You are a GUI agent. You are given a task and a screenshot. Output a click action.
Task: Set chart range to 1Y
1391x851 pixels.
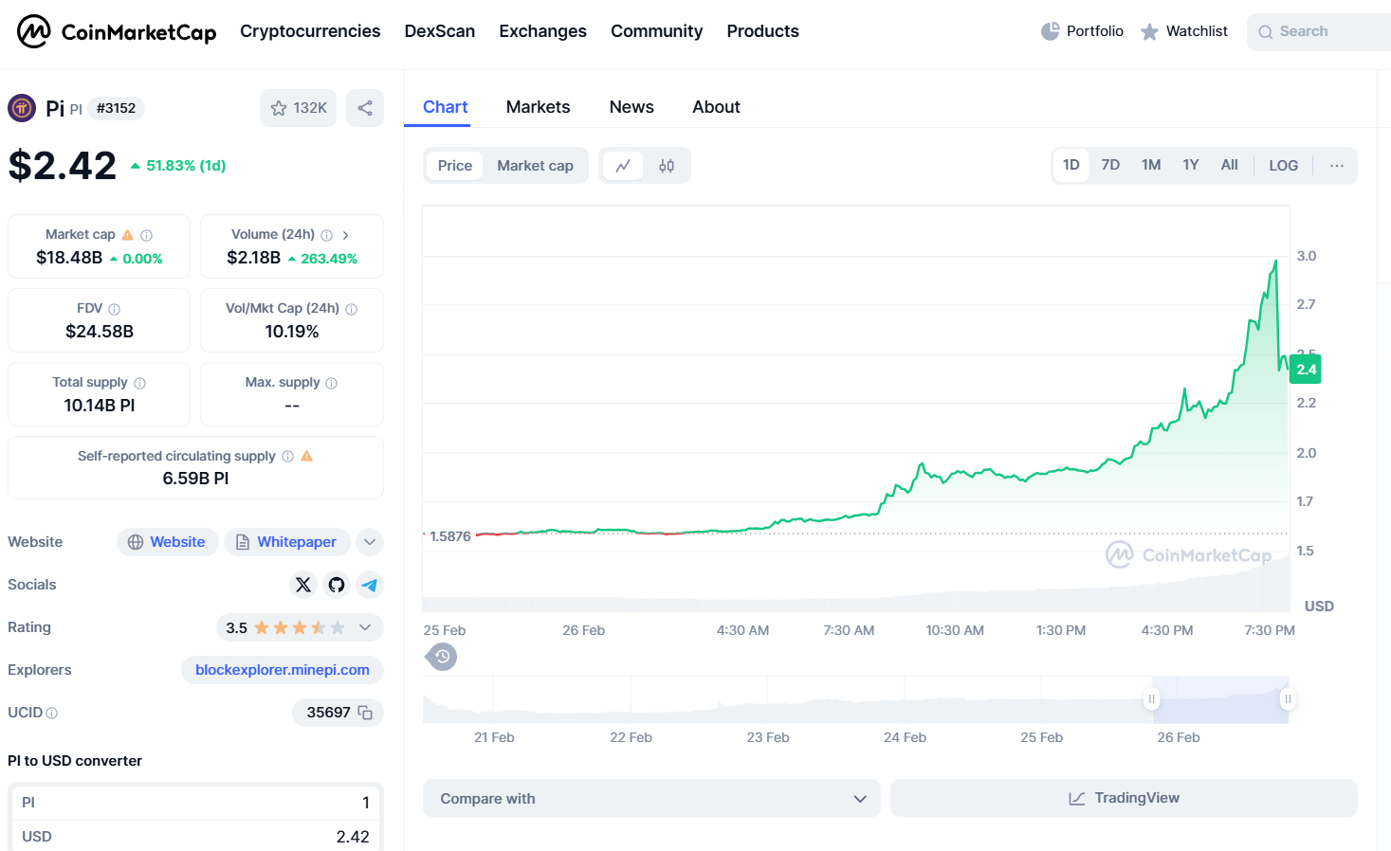click(1191, 165)
